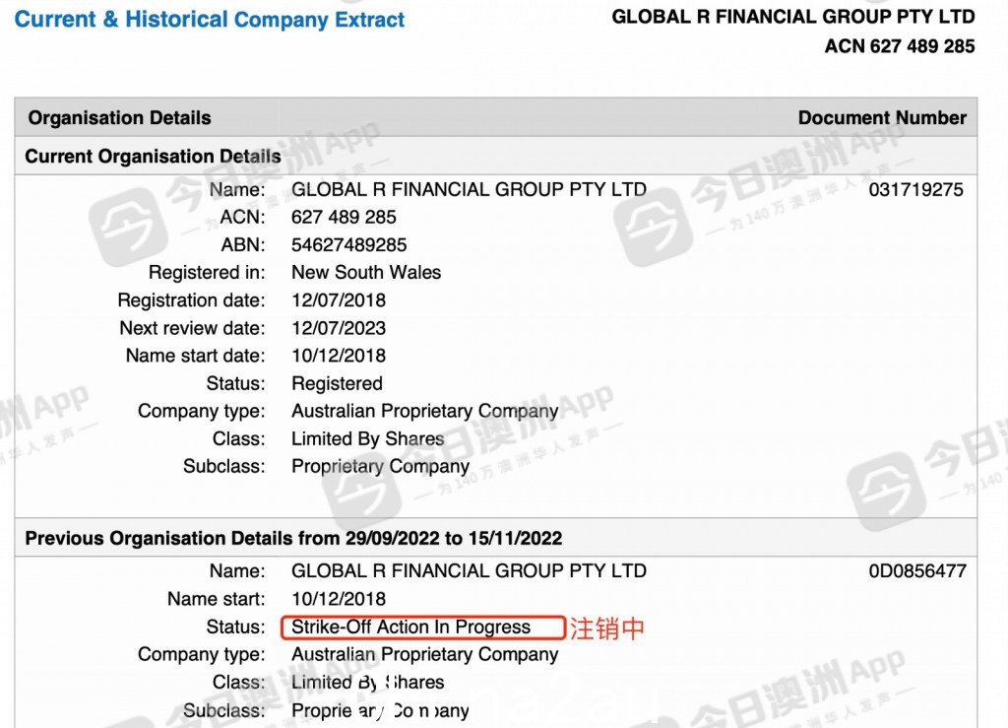Viewport: 1008px width, 728px height.
Task: Click the ACN 627 489 285 header text
Action: point(900,46)
